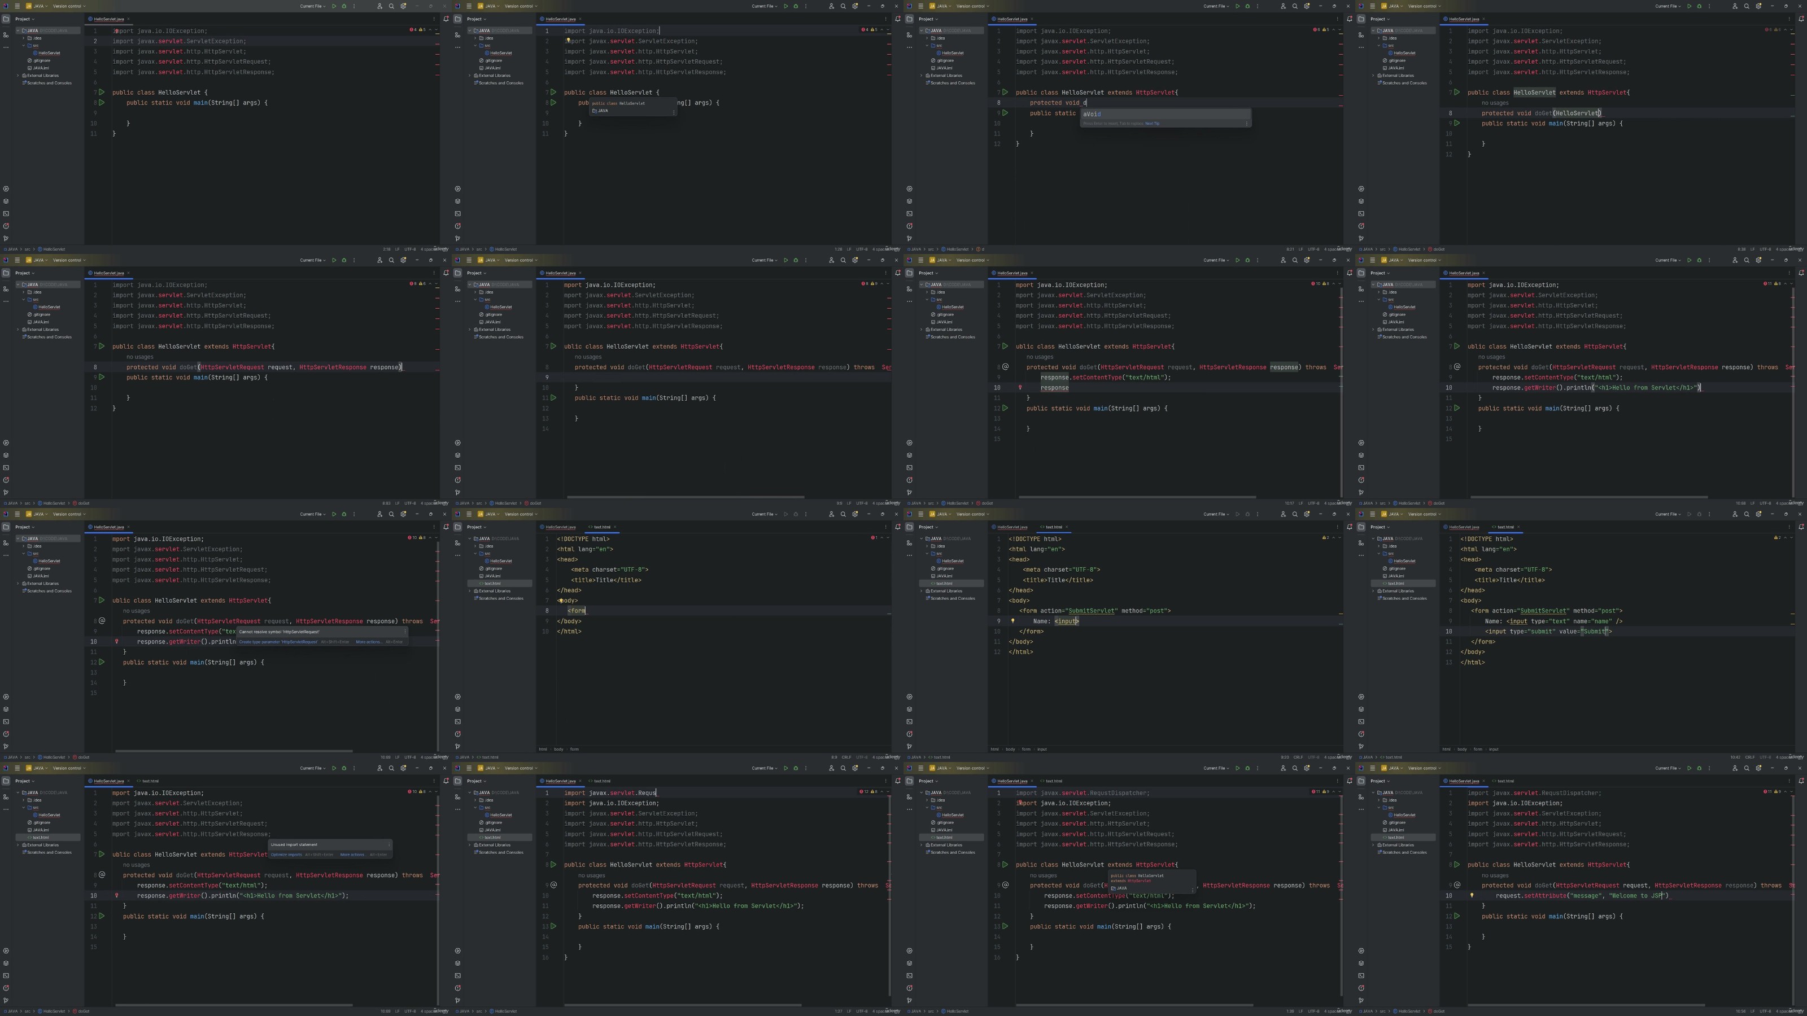Toggle the Project tool window in the 'javax.servlet.Requs' window
The height and width of the screenshot is (1016, 1807).
point(457,781)
